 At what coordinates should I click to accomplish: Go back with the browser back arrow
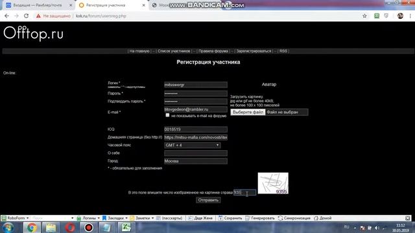(6, 16)
